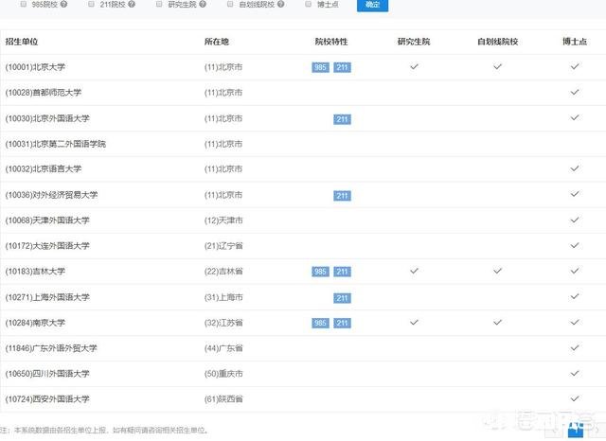Open help icon next to 自划线院校 filter
The image size is (606, 441).
[281, 4]
